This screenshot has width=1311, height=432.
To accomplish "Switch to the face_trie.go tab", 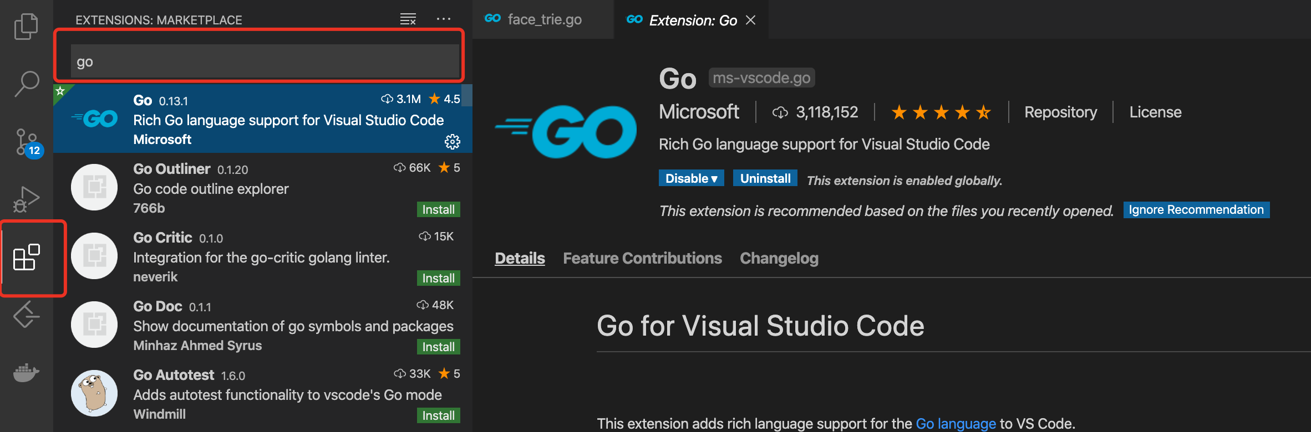I will click(543, 20).
